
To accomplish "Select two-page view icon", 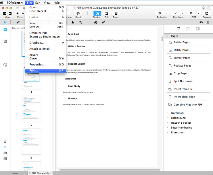I will (x=5, y=153).
